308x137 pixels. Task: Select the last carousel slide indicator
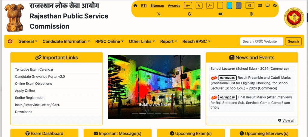[174, 113]
